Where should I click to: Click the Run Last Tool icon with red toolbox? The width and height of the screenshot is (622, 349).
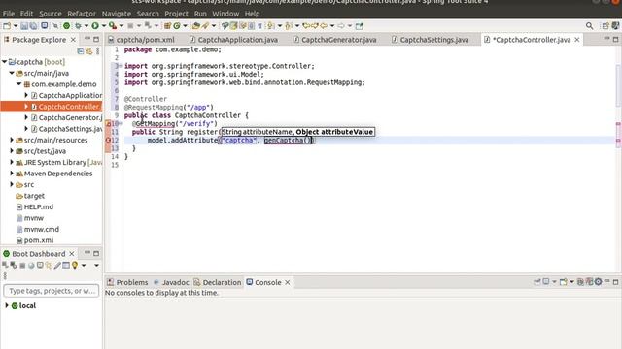click(x=113, y=26)
